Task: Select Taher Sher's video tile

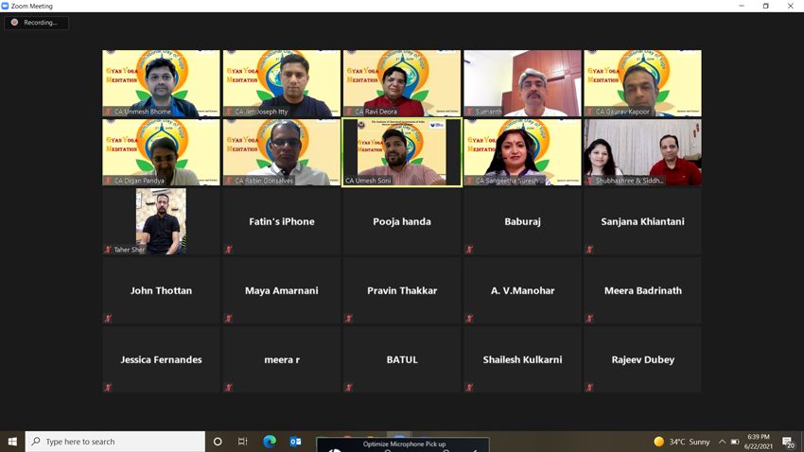Action: (x=161, y=221)
